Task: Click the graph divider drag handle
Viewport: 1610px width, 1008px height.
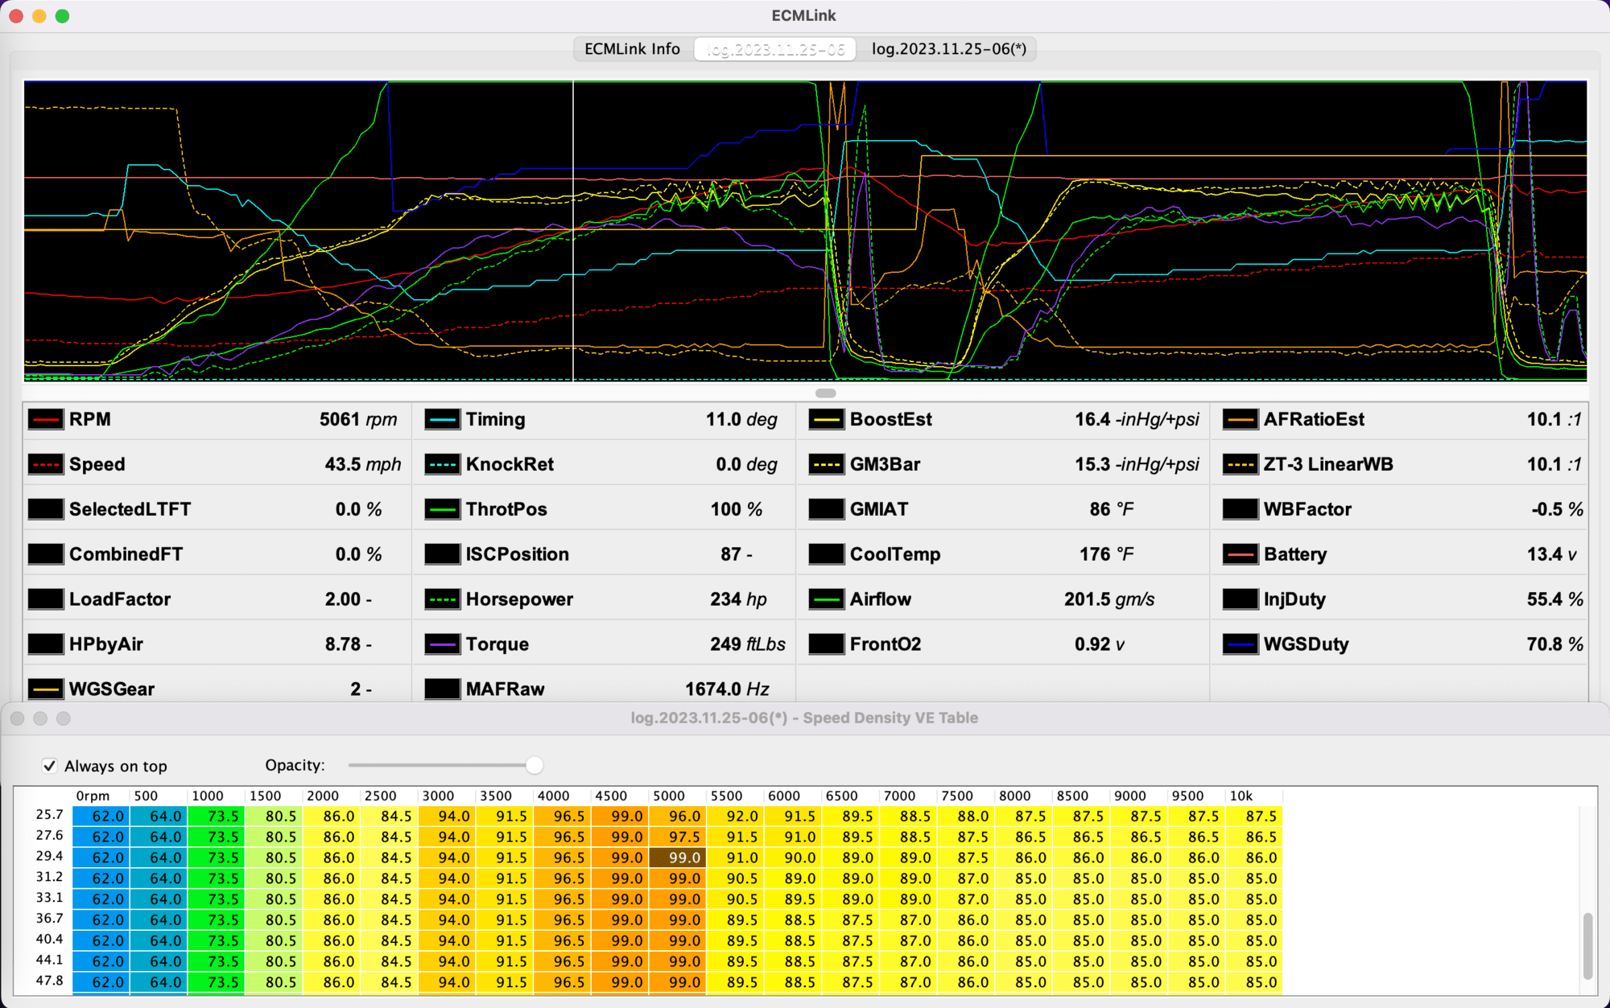Action: (826, 393)
